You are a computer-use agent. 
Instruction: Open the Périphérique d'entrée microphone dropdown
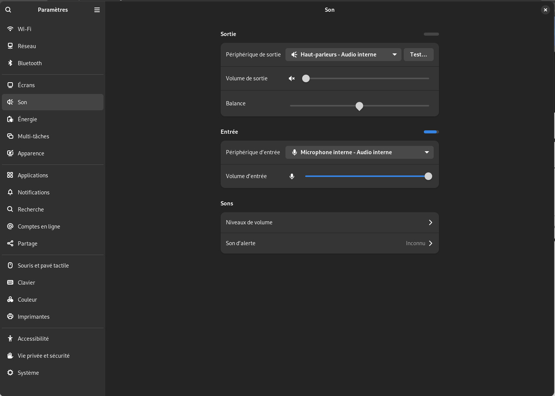tap(359, 152)
